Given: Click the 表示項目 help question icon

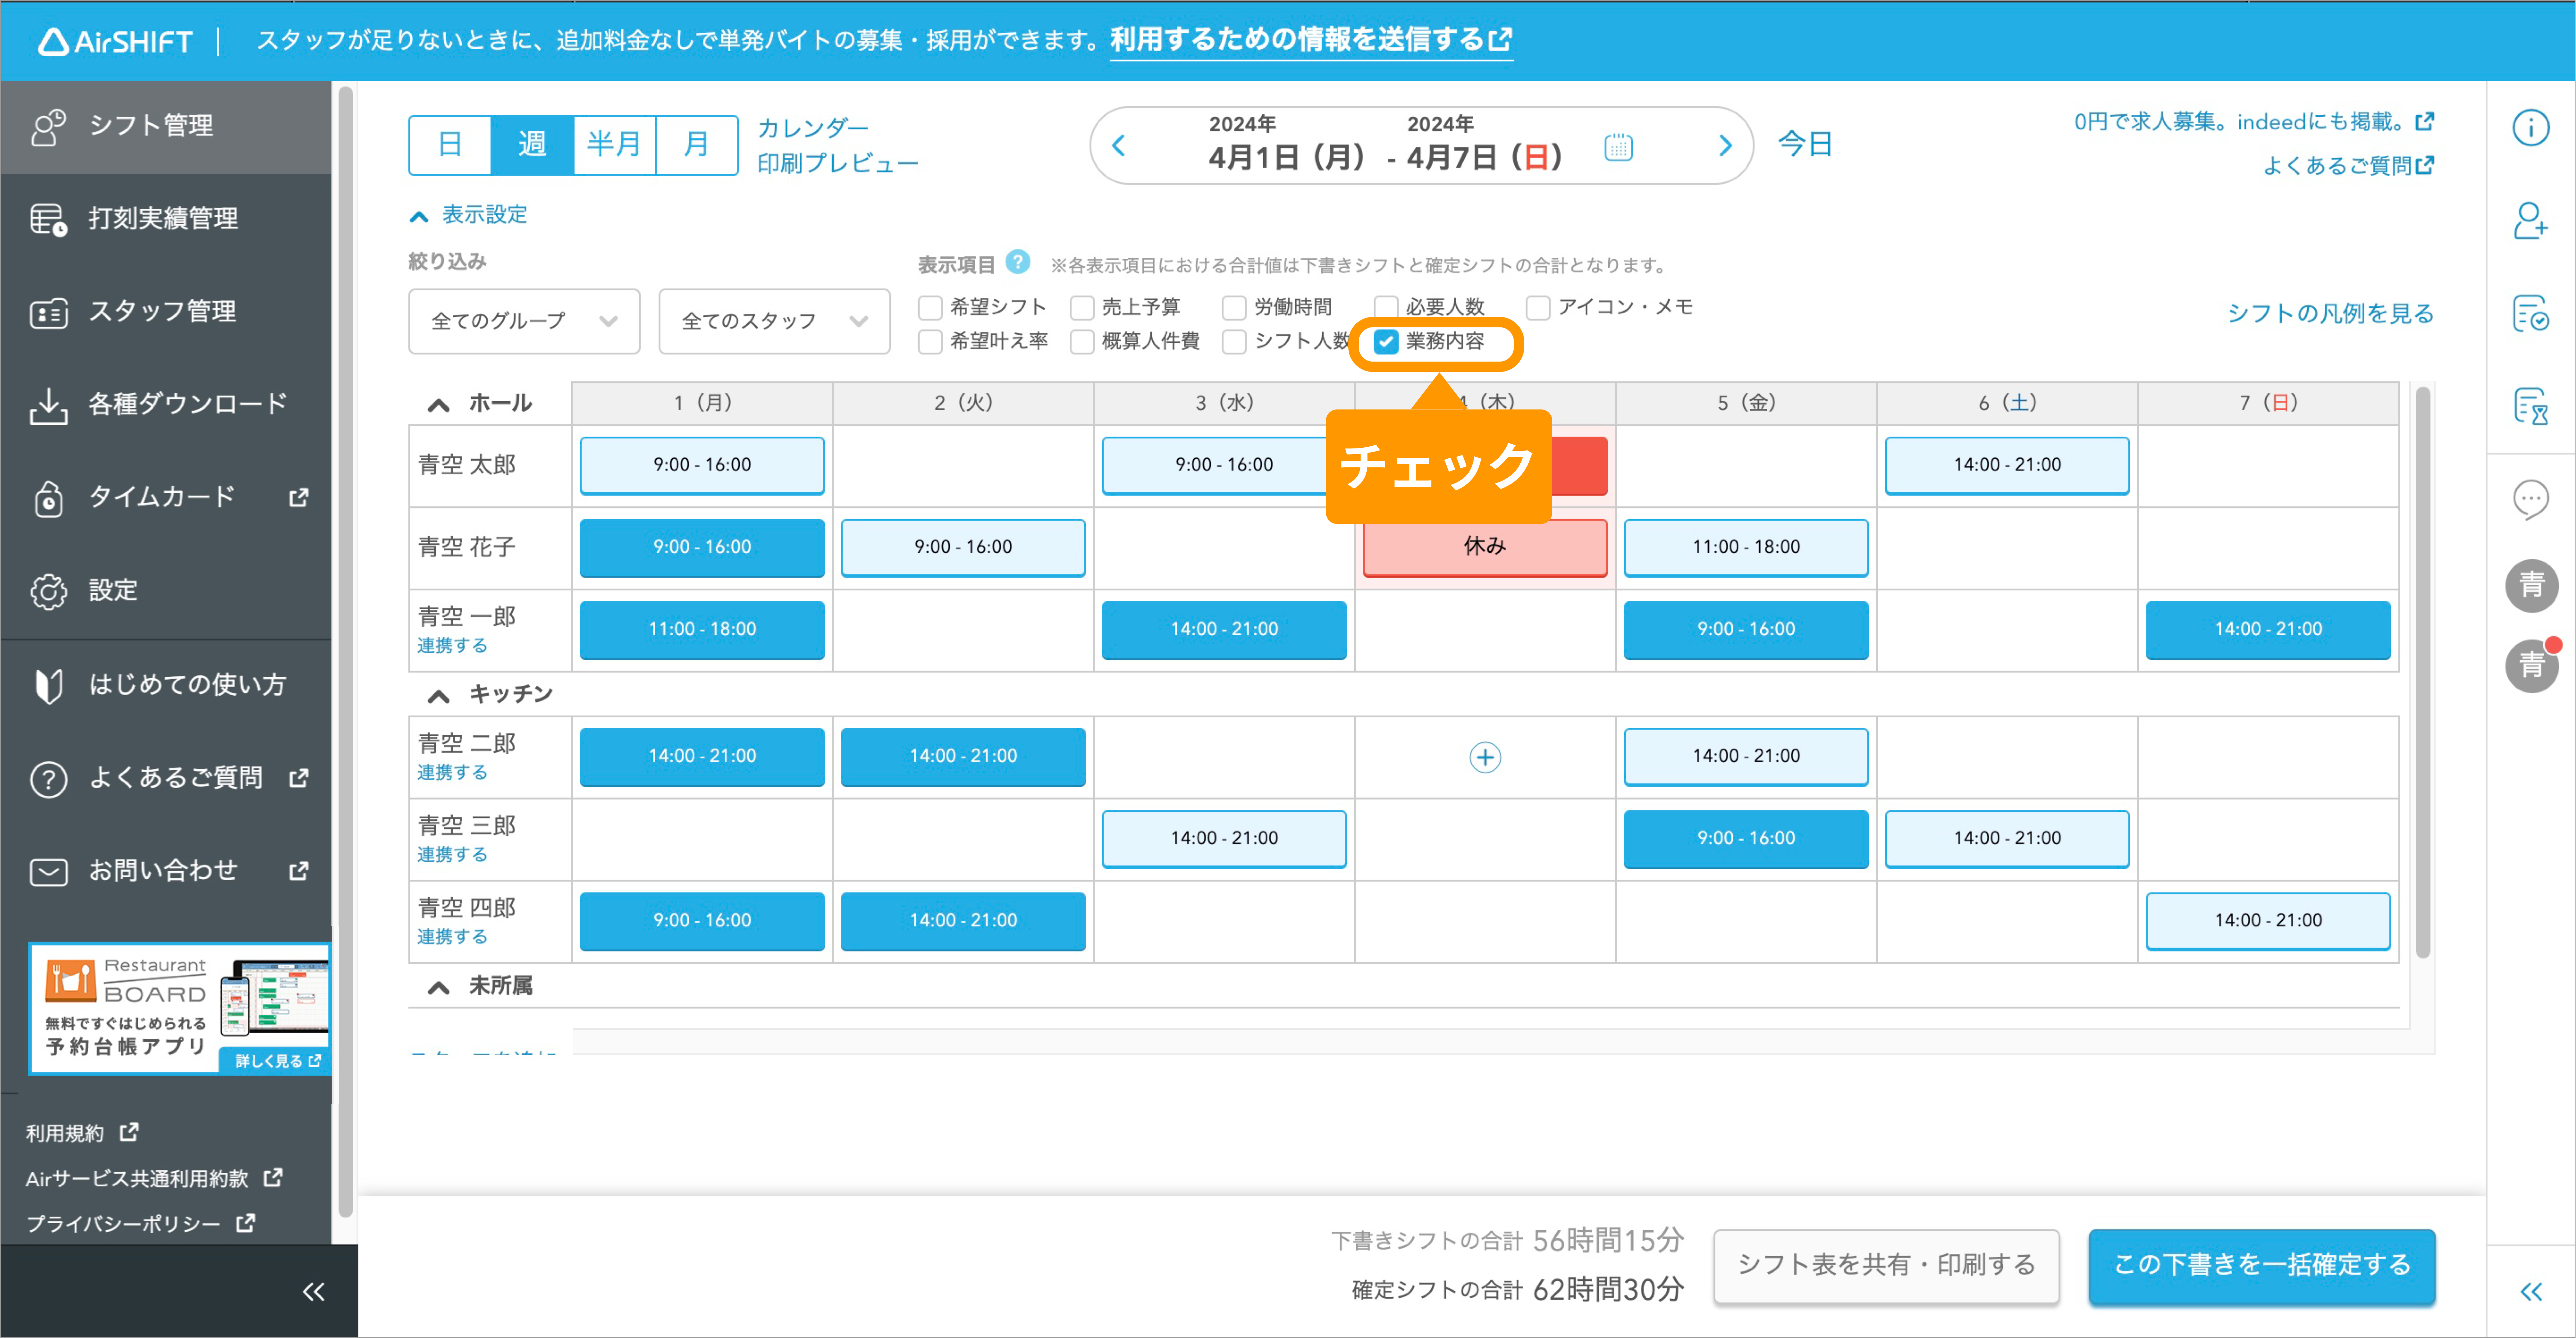Looking at the screenshot, I should [x=1018, y=262].
